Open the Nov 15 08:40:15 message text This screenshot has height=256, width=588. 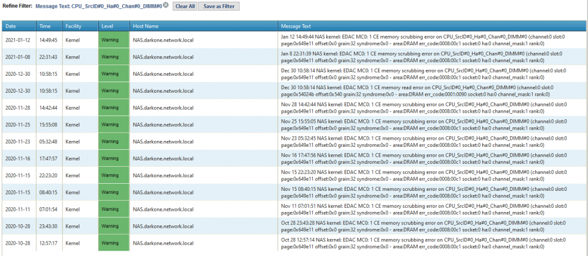(423, 193)
